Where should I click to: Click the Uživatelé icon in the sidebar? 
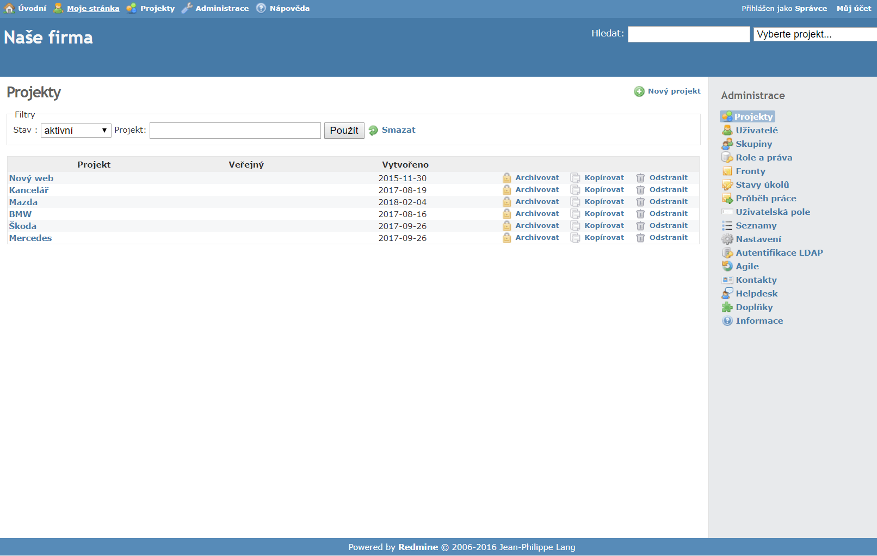(x=727, y=130)
